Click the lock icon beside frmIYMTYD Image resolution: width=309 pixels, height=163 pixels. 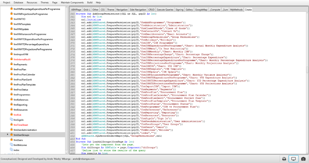11,19
